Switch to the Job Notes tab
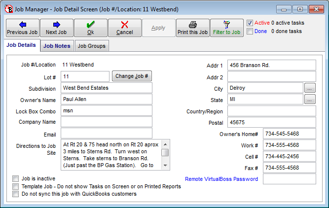Screen dimensions: 329x208 point(57,46)
